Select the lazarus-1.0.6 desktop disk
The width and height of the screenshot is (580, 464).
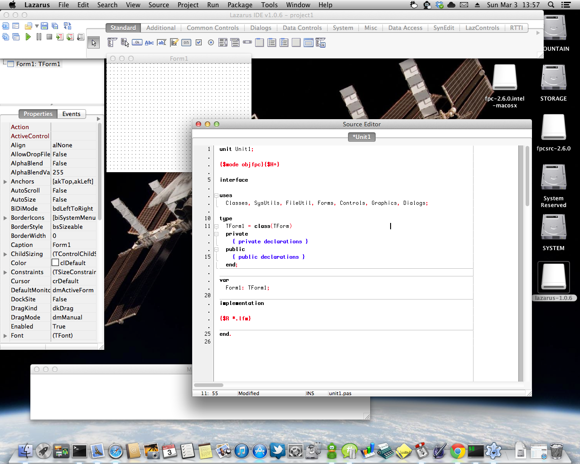pyautogui.click(x=553, y=281)
